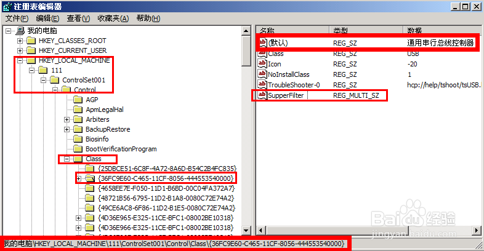
Task: Click the registry editor title bar icon
Action: tap(7, 7)
